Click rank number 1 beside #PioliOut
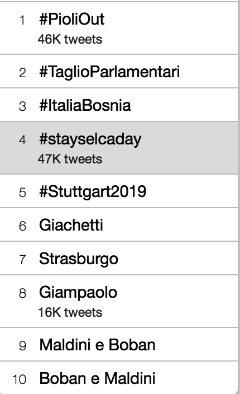240x394 pixels. pos(22,20)
